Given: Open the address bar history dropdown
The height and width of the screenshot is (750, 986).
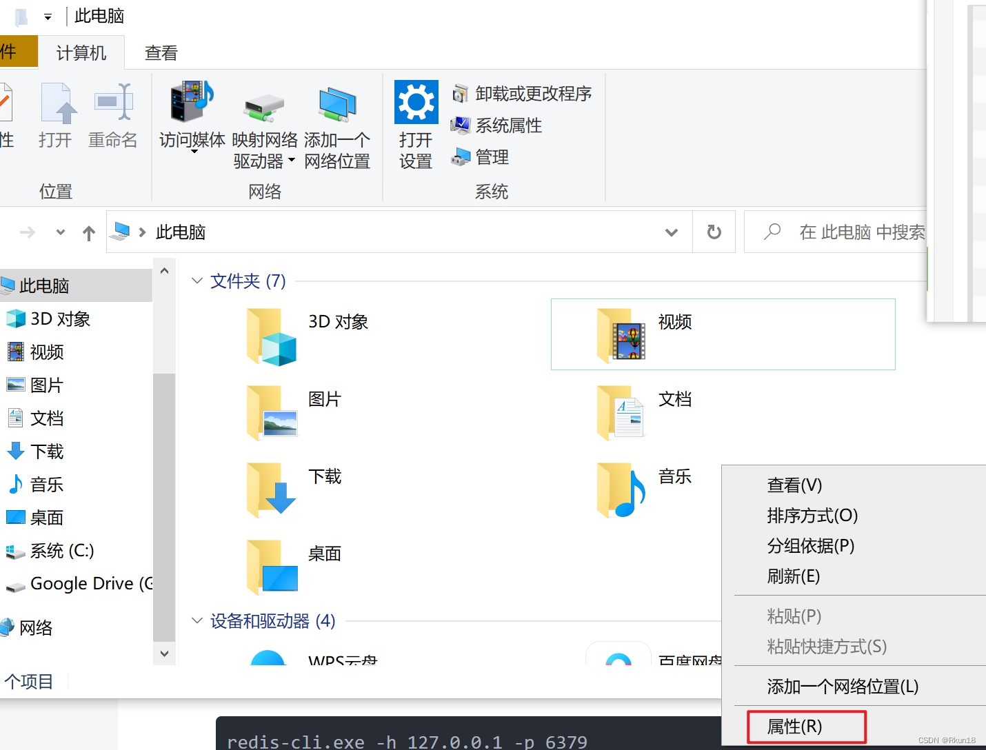Looking at the screenshot, I should click(671, 232).
